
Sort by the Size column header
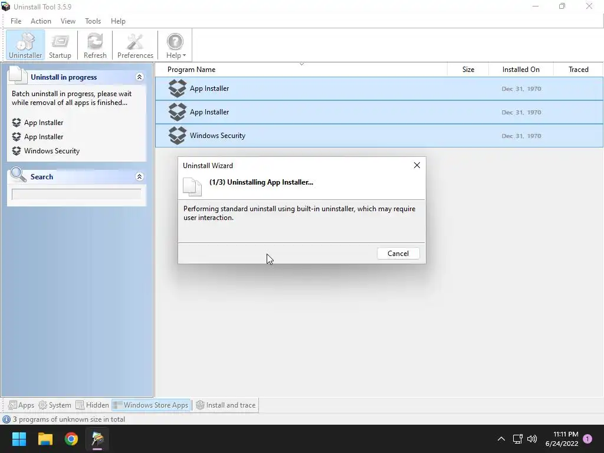[x=468, y=70]
